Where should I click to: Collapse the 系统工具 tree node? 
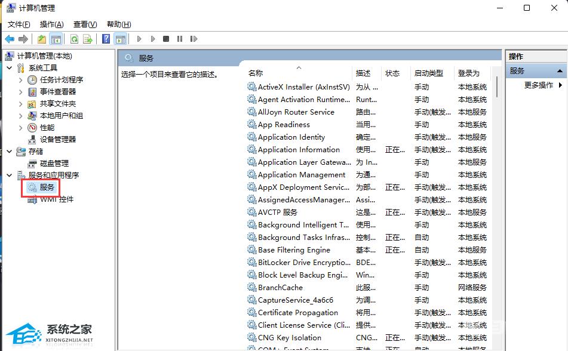point(10,68)
